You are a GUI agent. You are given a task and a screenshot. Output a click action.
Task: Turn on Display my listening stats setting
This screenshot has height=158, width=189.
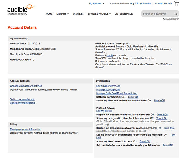coord(169,128)
